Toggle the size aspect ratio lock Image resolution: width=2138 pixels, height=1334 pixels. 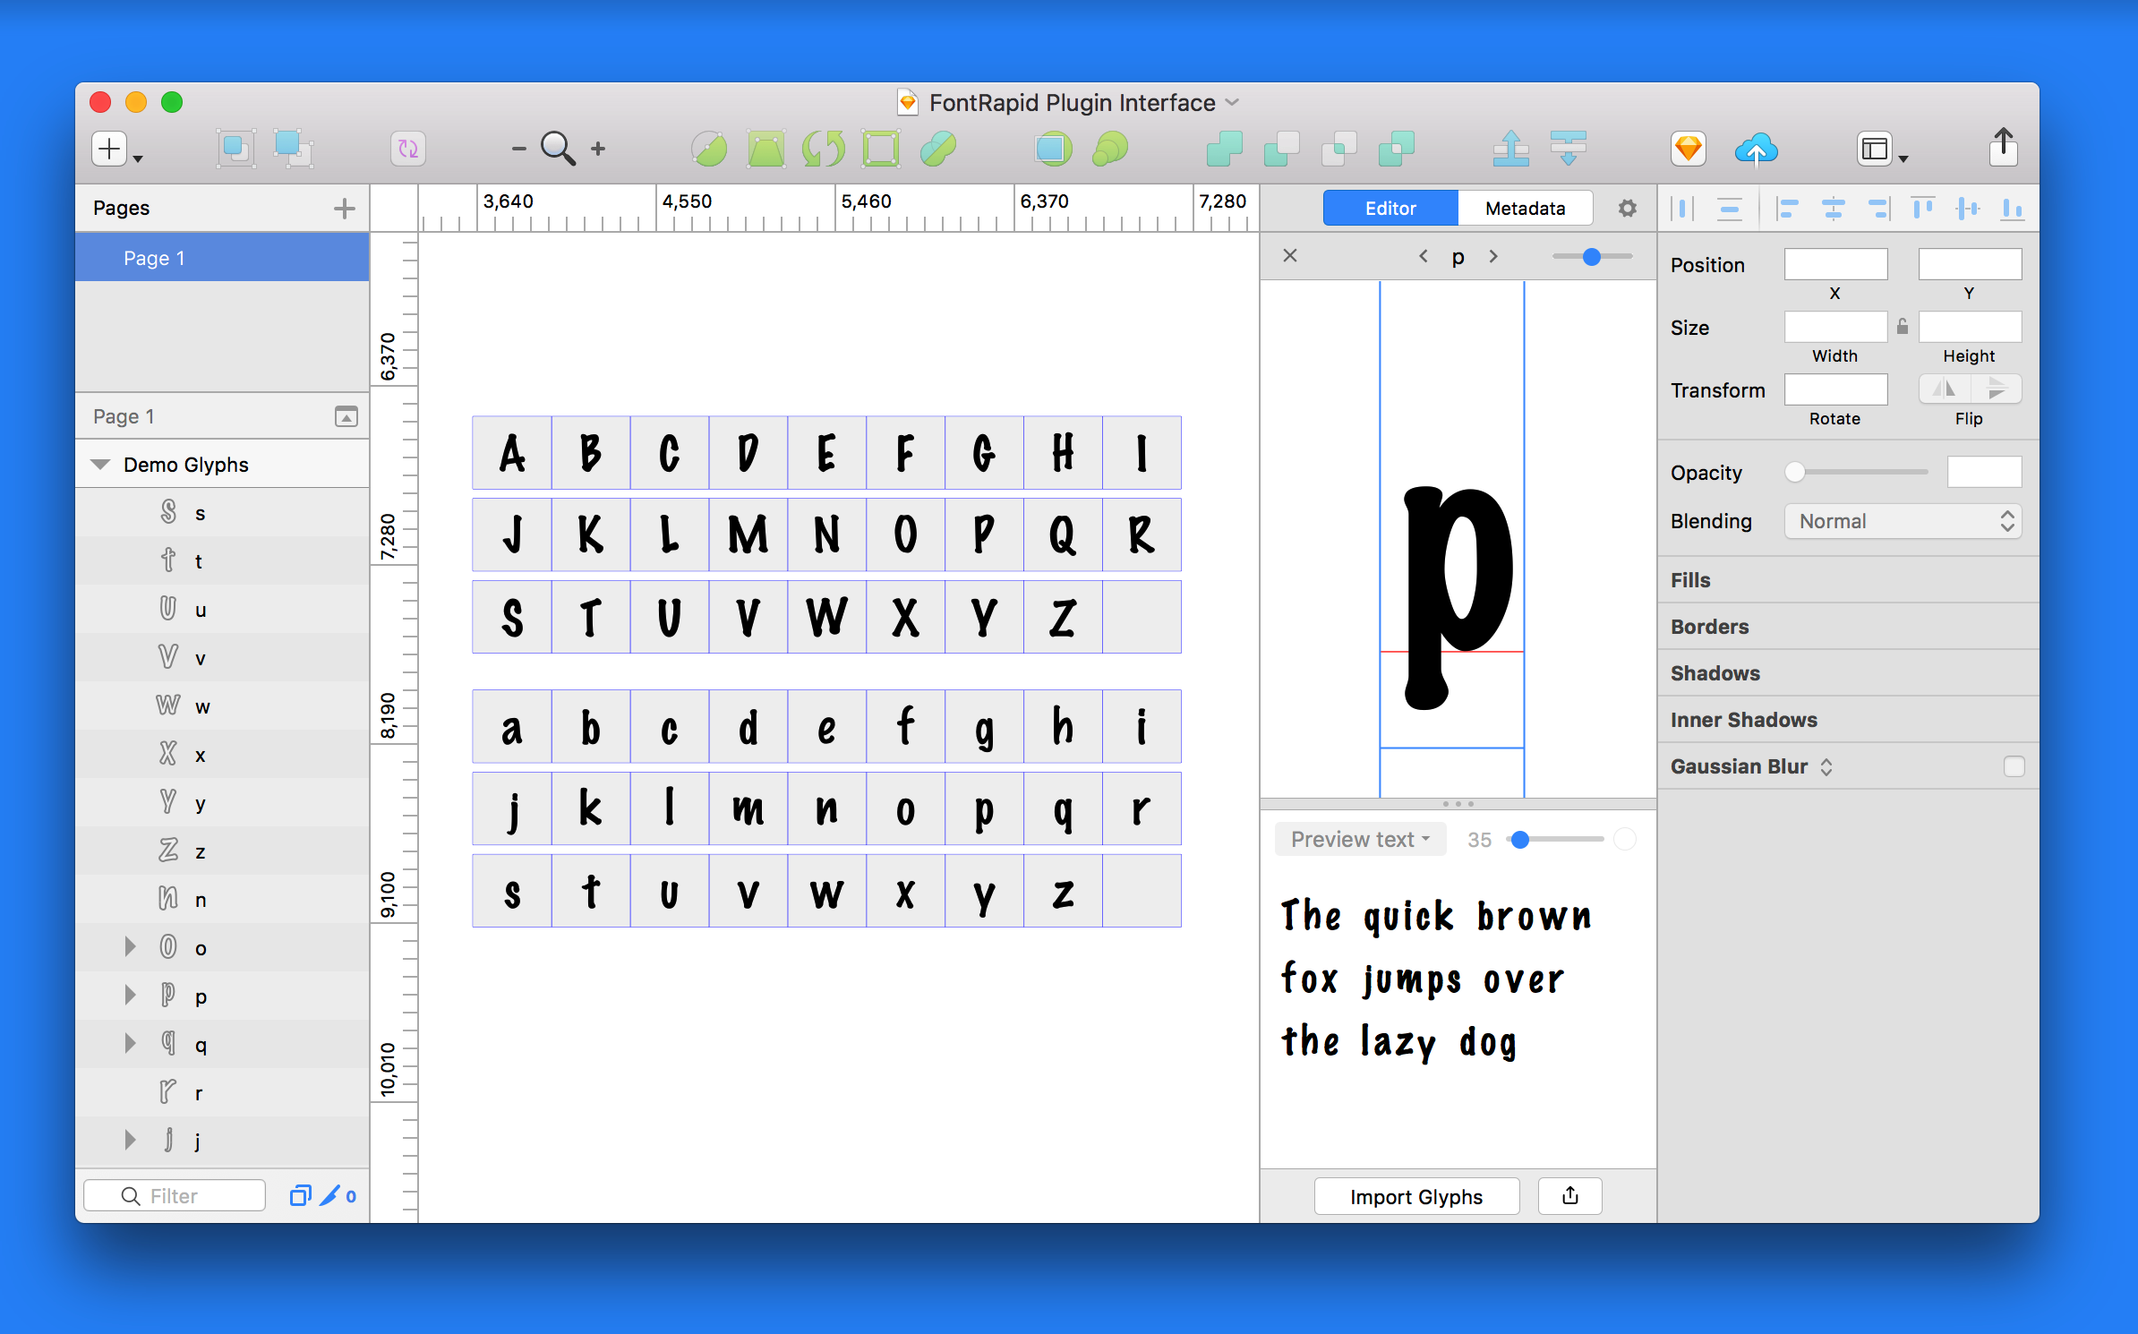click(x=1903, y=327)
